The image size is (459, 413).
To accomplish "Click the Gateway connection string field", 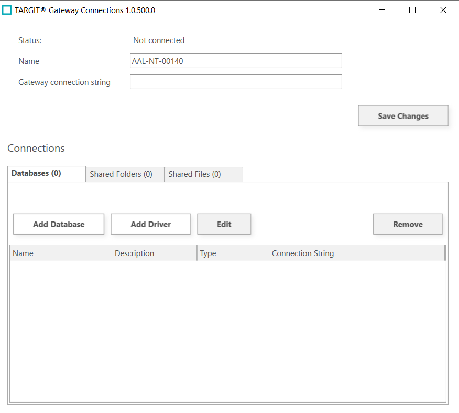I will pyautogui.click(x=236, y=81).
